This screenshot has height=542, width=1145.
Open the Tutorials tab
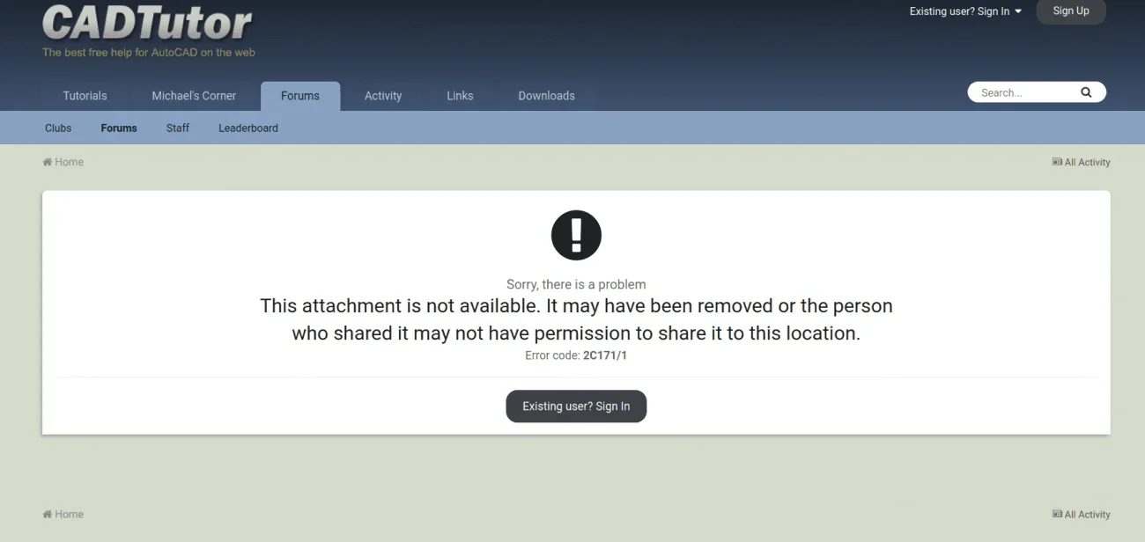coord(85,96)
